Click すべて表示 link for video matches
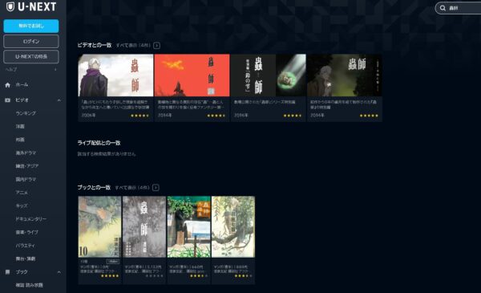Image resolution: width=481 pixels, height=293 pixels. pyautogui.click(x=133, y=45)
